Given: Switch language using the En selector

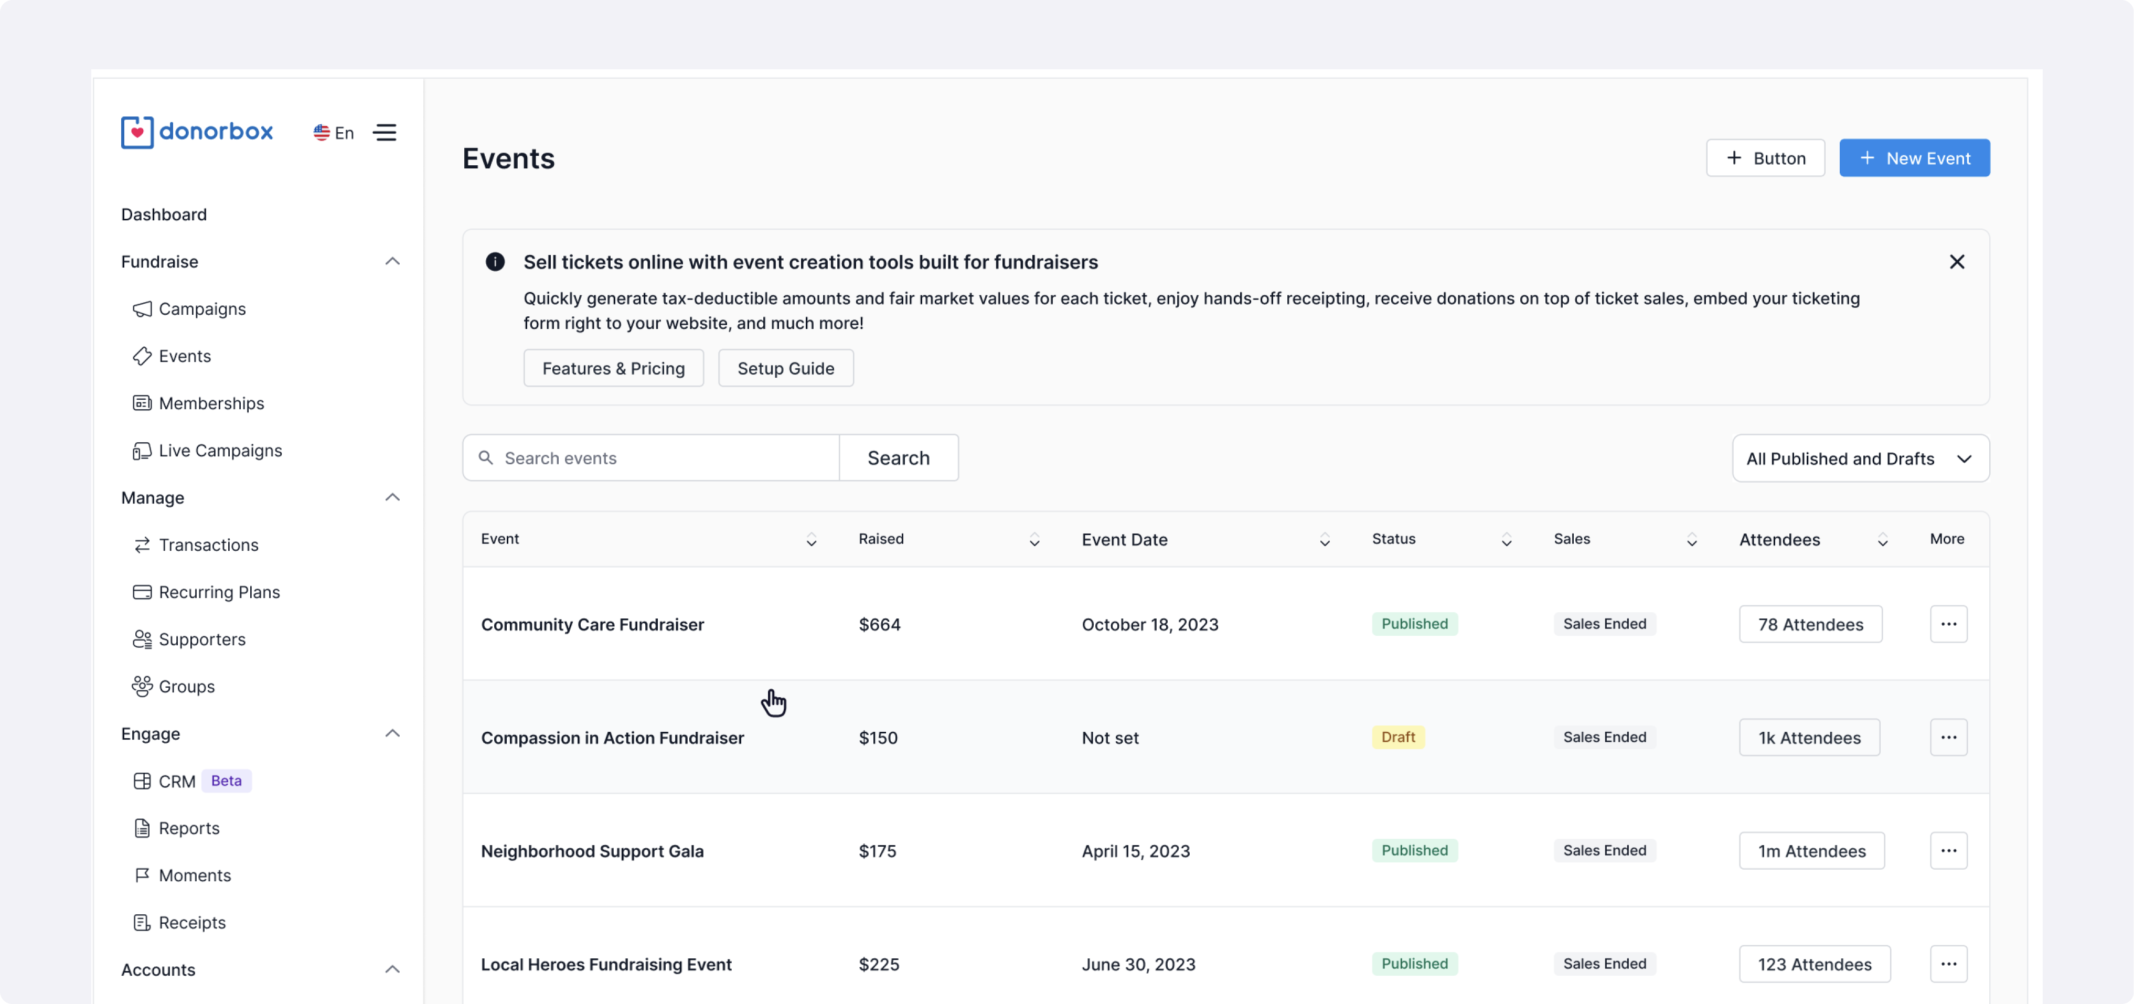Looking at the screenshot, I should (x=333, y=133).
